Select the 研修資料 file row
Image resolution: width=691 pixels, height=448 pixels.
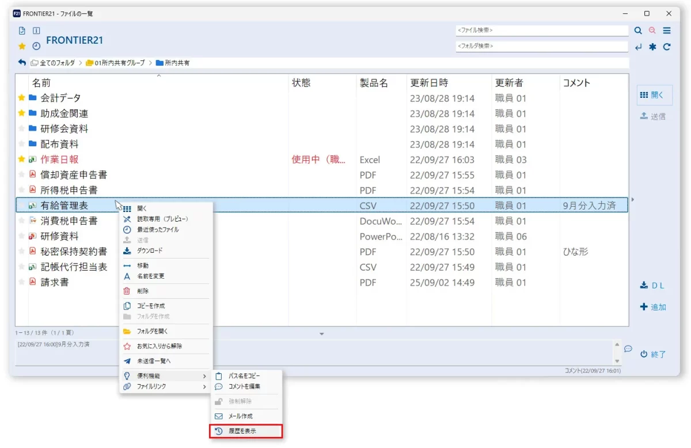(322, 236)
